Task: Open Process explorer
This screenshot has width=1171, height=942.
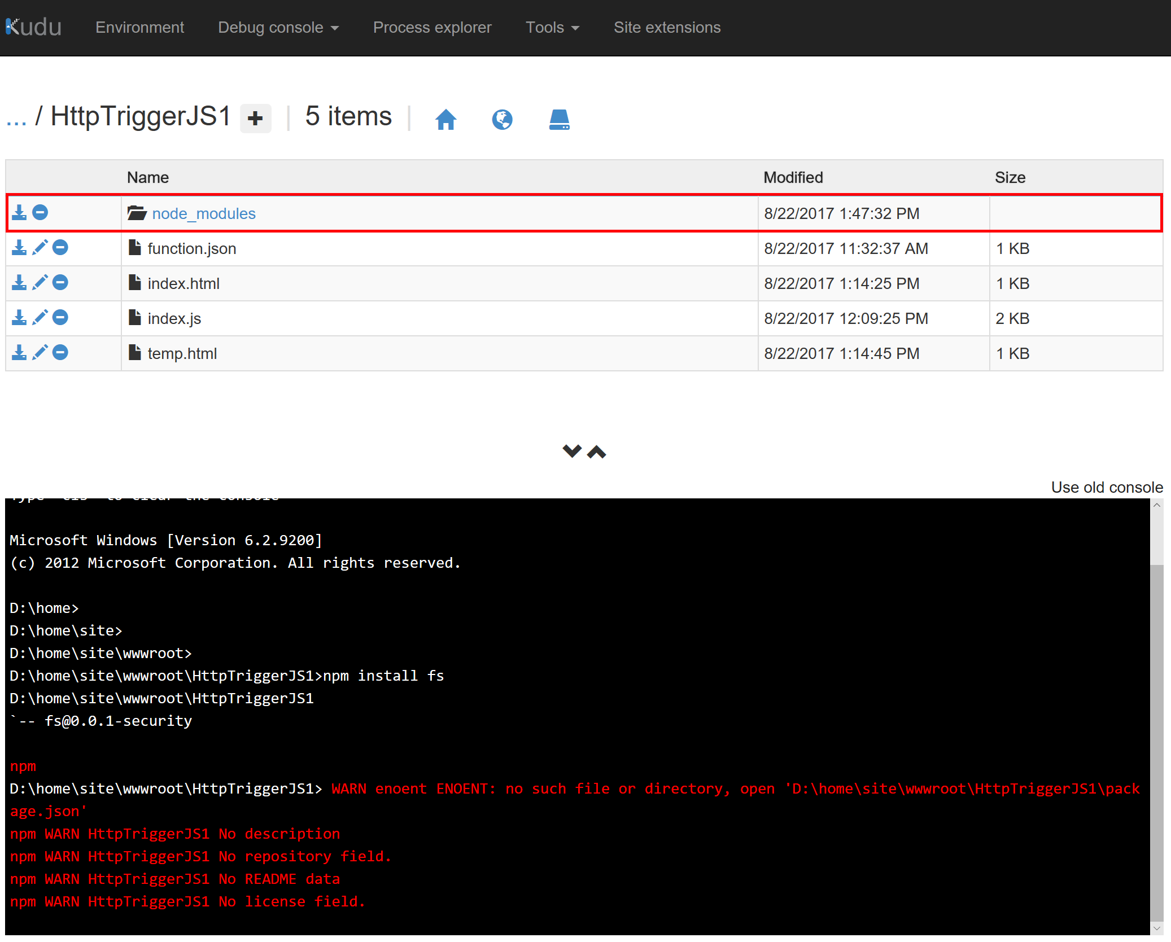Action: tap(432, 27)
